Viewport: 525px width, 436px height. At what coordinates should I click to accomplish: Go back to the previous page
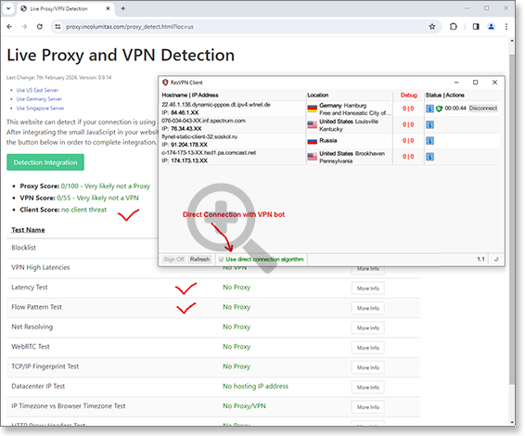(x=9, y=27)
